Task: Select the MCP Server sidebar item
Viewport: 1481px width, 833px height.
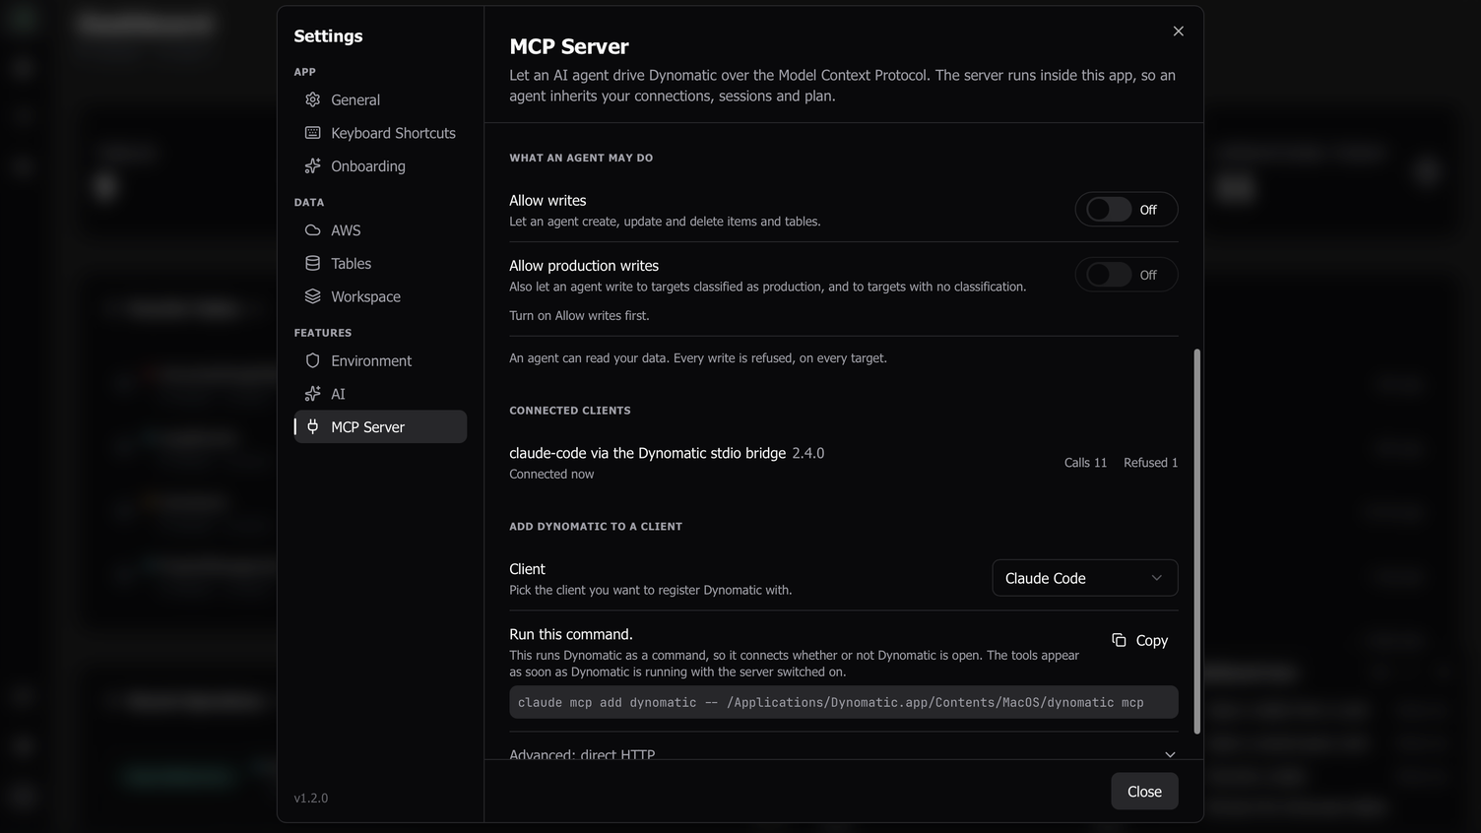Action: [380, 426]
